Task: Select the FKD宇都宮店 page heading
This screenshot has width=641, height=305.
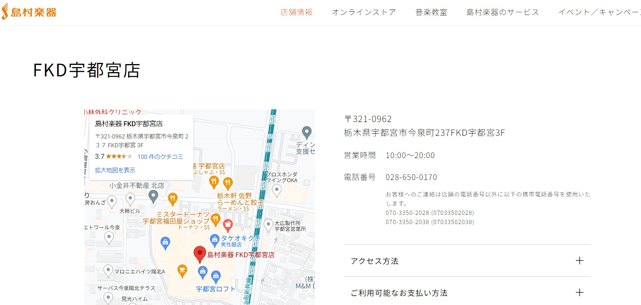Action: 87,70
